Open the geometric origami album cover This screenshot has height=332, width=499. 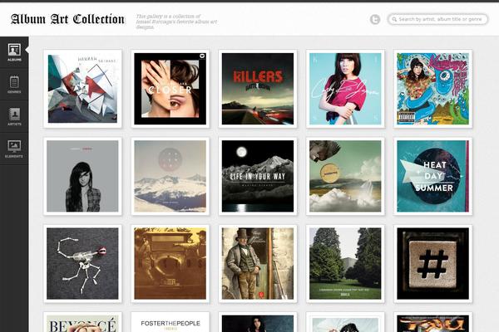[82, 89]
